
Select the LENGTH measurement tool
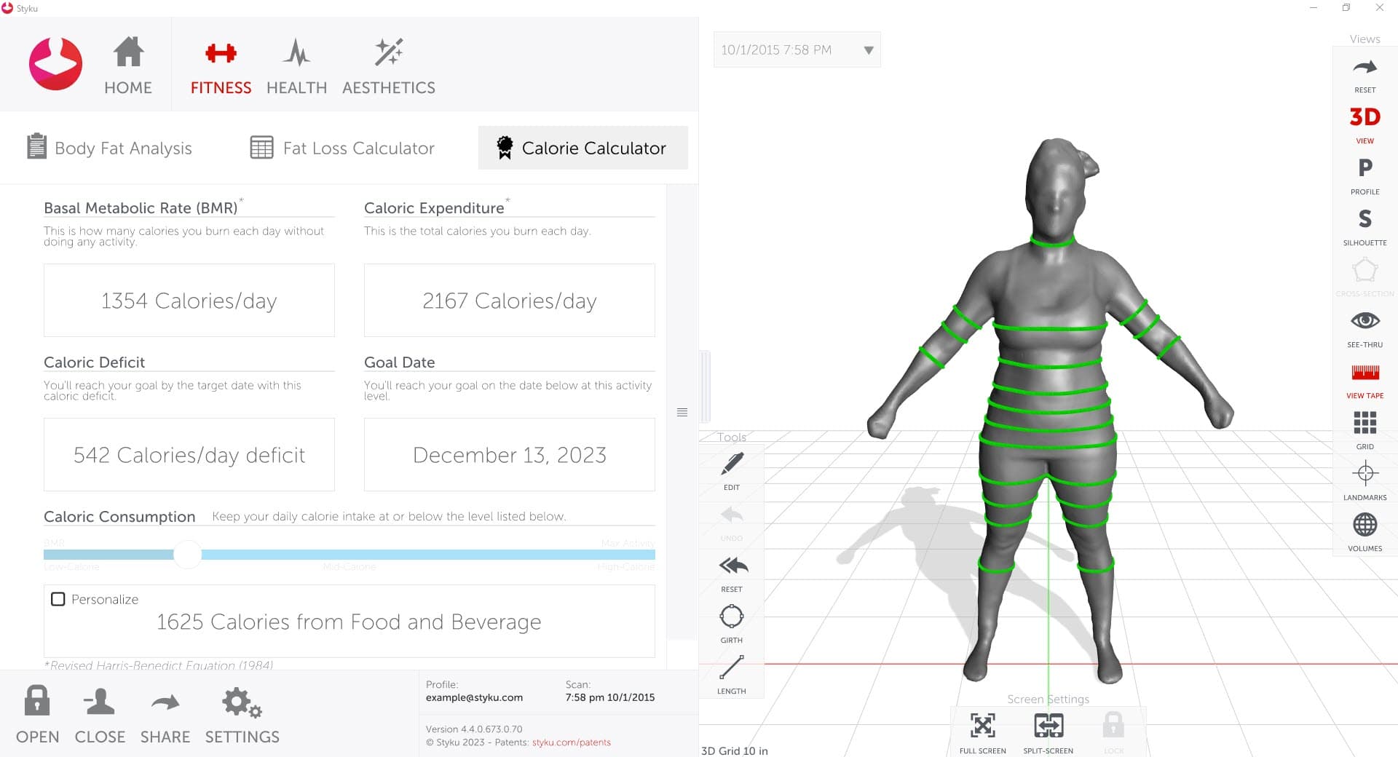(x=732, y=675)
